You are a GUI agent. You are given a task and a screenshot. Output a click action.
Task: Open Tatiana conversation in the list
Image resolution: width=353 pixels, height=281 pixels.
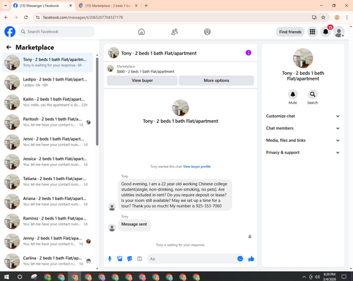(x=47, y=181)
